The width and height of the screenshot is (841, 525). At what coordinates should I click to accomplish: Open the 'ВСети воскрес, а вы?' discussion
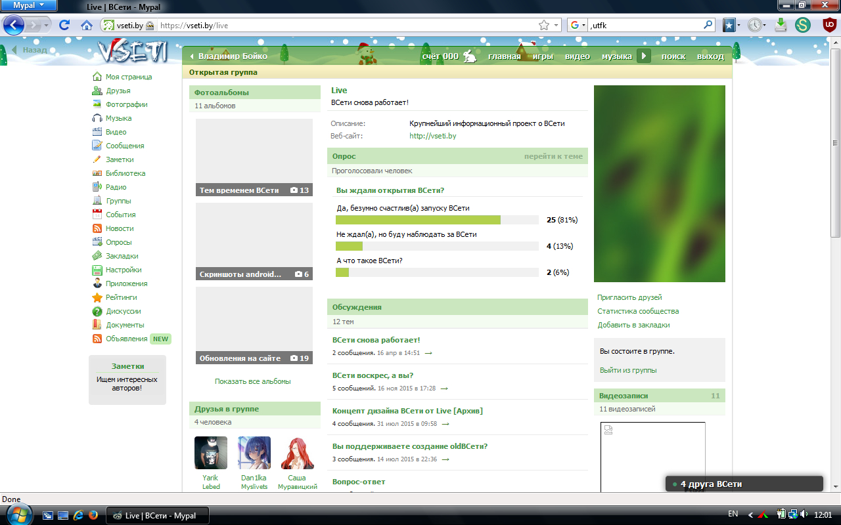coord(373,375)
